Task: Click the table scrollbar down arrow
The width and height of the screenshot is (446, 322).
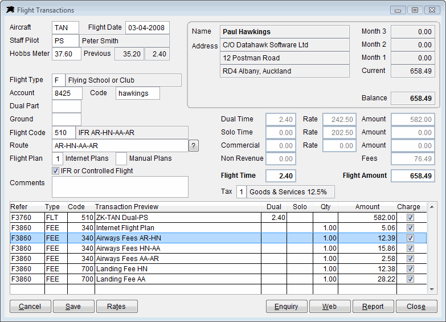Action: click(x=432, y=290)
